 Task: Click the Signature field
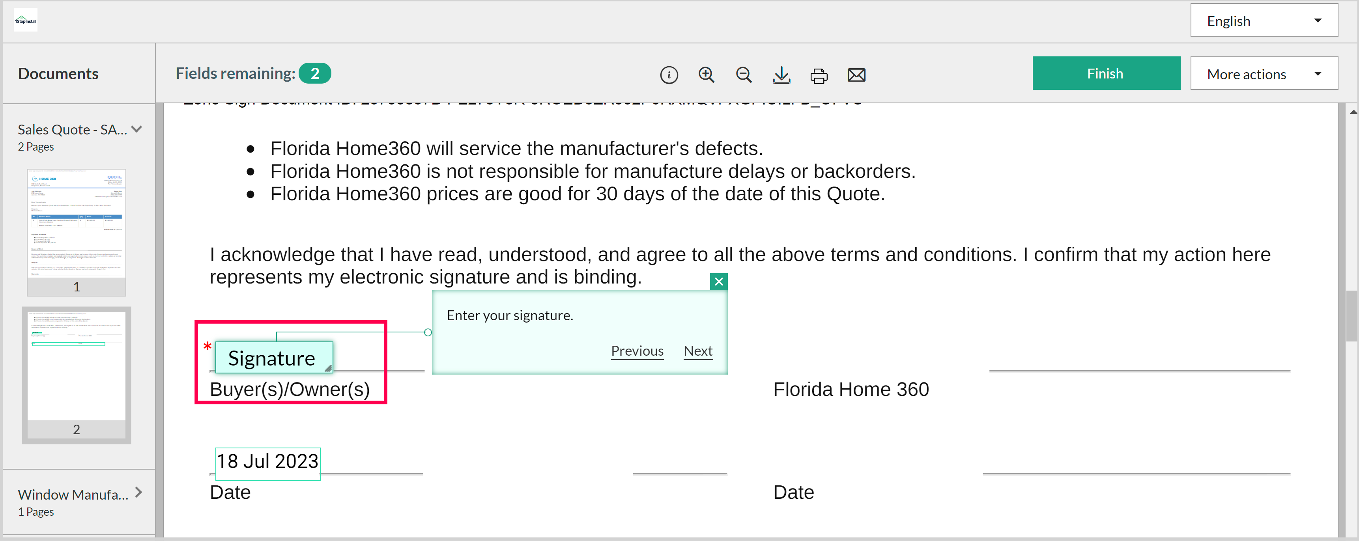[273, 358]
